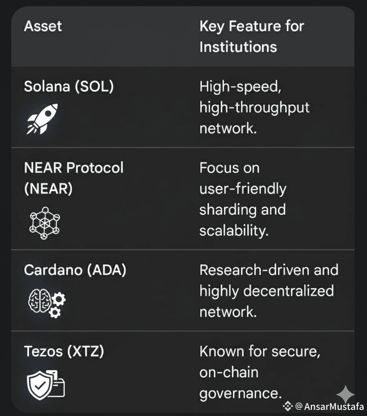Viewport: 367px width, 416px height.
Task: Click the word 'High-speed,' in Solana row
Action: coord(240,87)
